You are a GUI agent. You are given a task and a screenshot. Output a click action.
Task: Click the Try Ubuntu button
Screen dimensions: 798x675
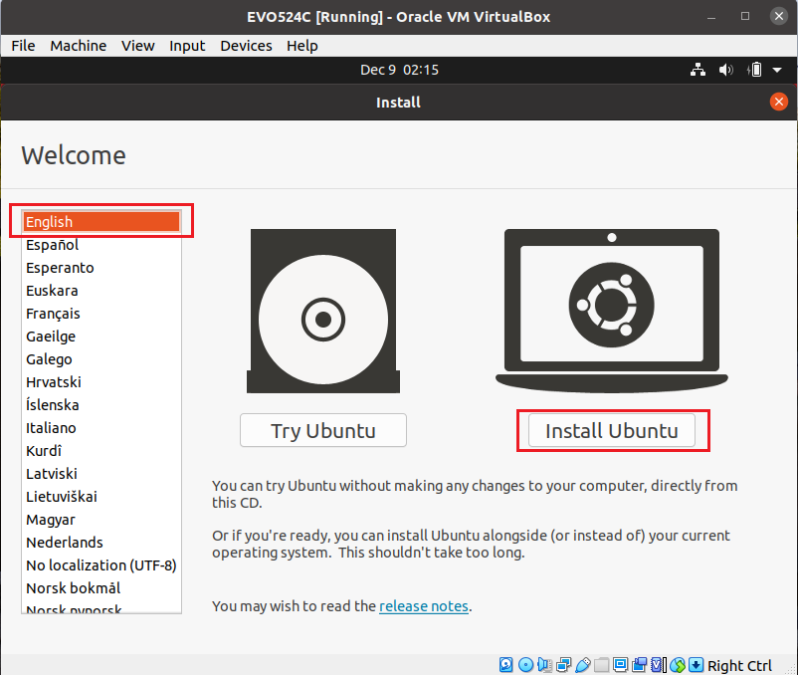click(x=323, y=431)
